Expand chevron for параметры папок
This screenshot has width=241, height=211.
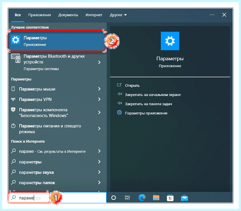pyautogui.click(x=99, y=182)
